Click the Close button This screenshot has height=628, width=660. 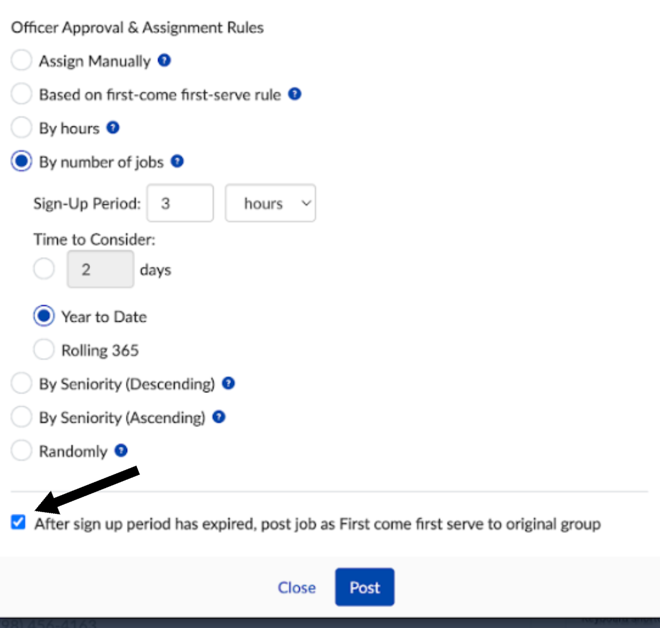(296, 587)
